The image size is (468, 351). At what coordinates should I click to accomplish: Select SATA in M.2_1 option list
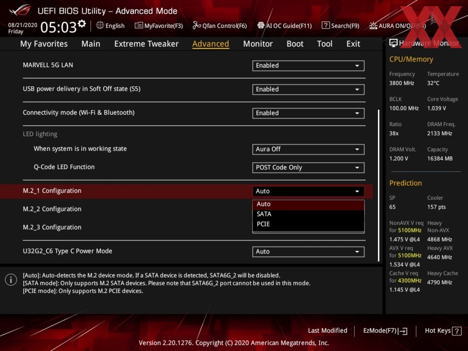coord(308,214)
